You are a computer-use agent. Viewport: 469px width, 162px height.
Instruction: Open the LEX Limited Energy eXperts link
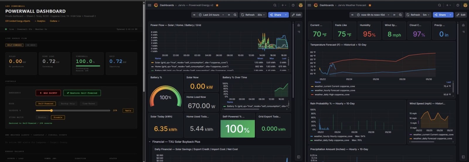click(x=18, y=21)
